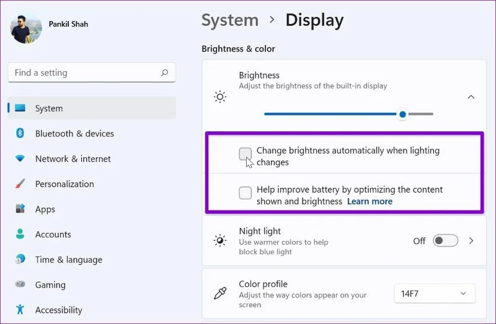Open Time & language category
This screenshot has height=324, width=496.
tap(92, 260)
